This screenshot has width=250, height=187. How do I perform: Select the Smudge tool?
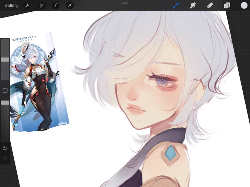193,5
